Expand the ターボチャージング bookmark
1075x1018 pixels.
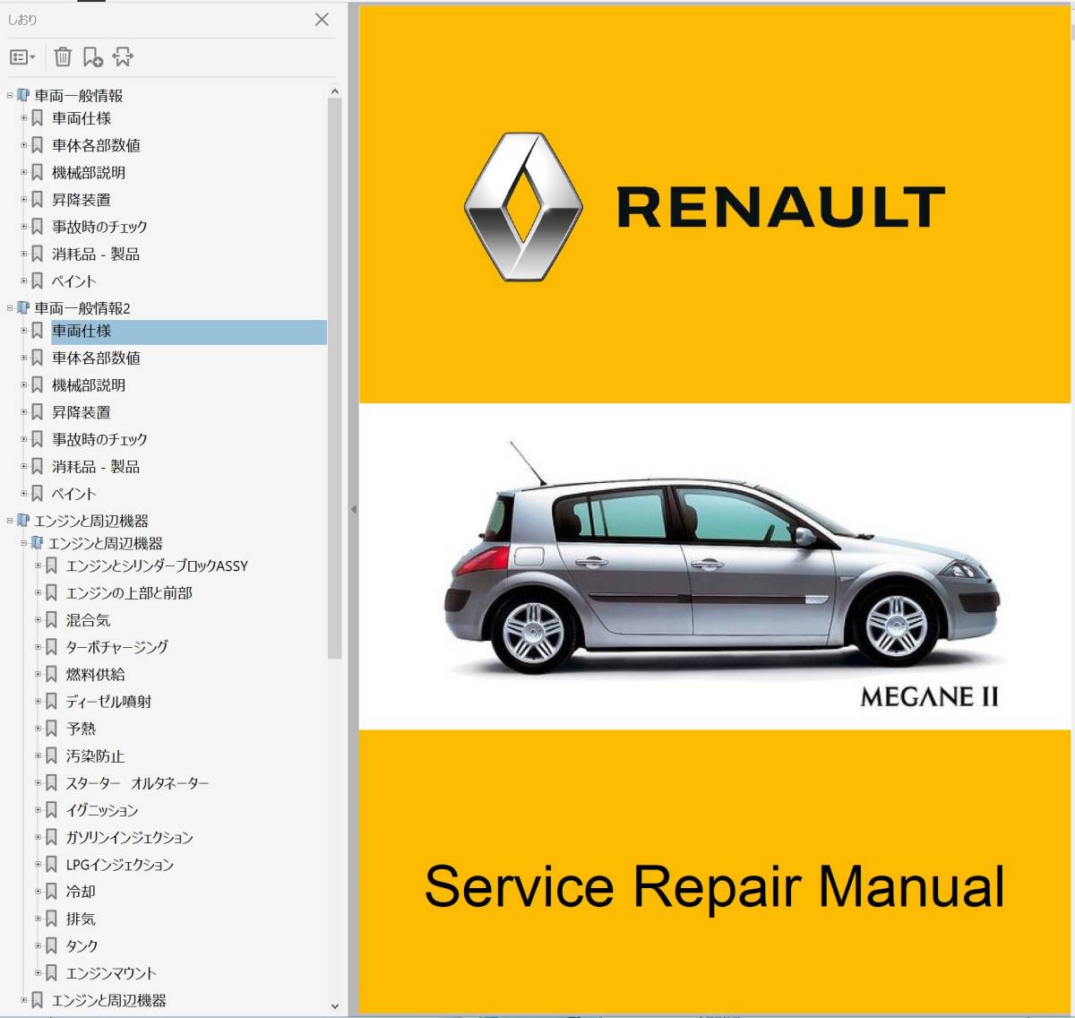point(39,647)
